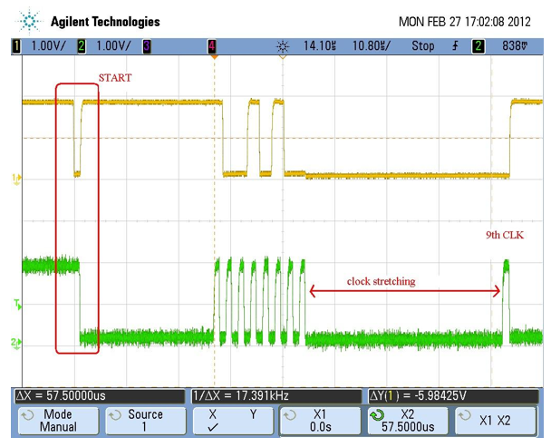Open the cursor Mode Manual softkey

pos(58,421)
